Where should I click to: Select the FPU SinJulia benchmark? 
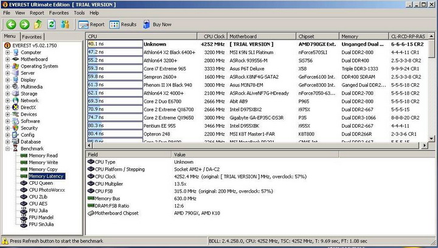pos(41,224)
